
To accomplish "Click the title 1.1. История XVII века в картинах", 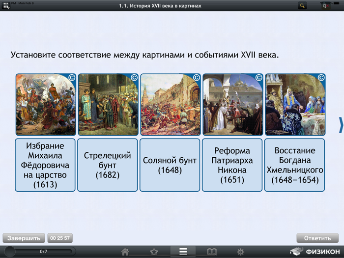I will (160, 6).
